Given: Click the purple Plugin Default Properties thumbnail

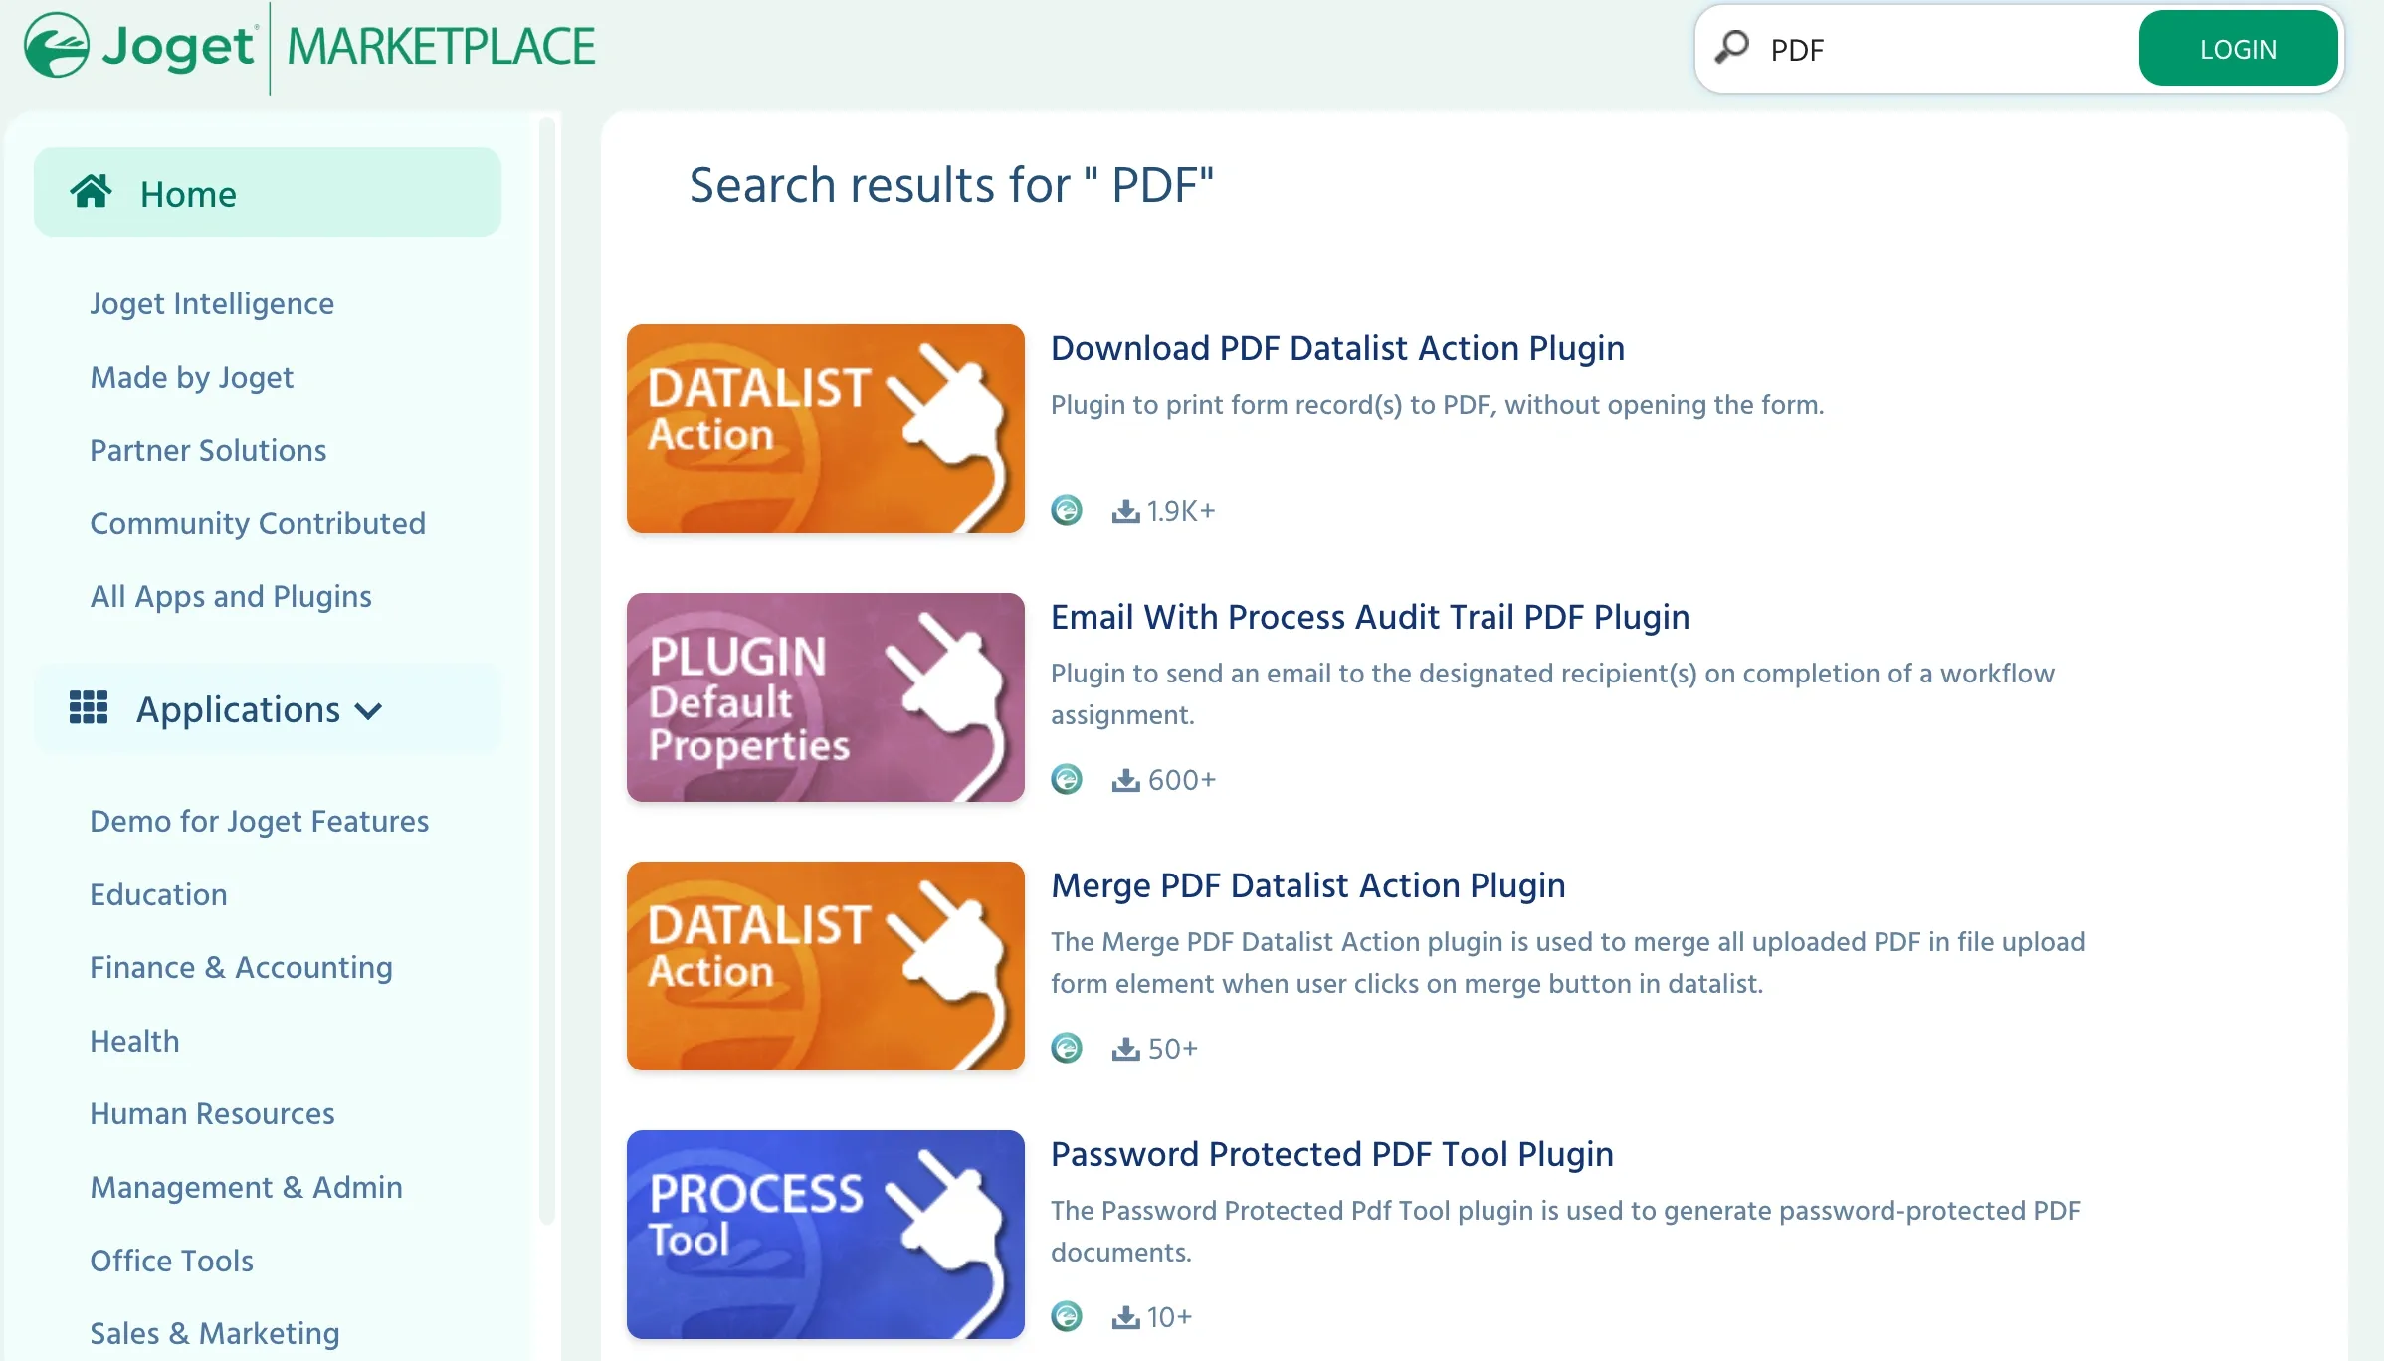Looking at the screenshot, I should pos(825,697).
